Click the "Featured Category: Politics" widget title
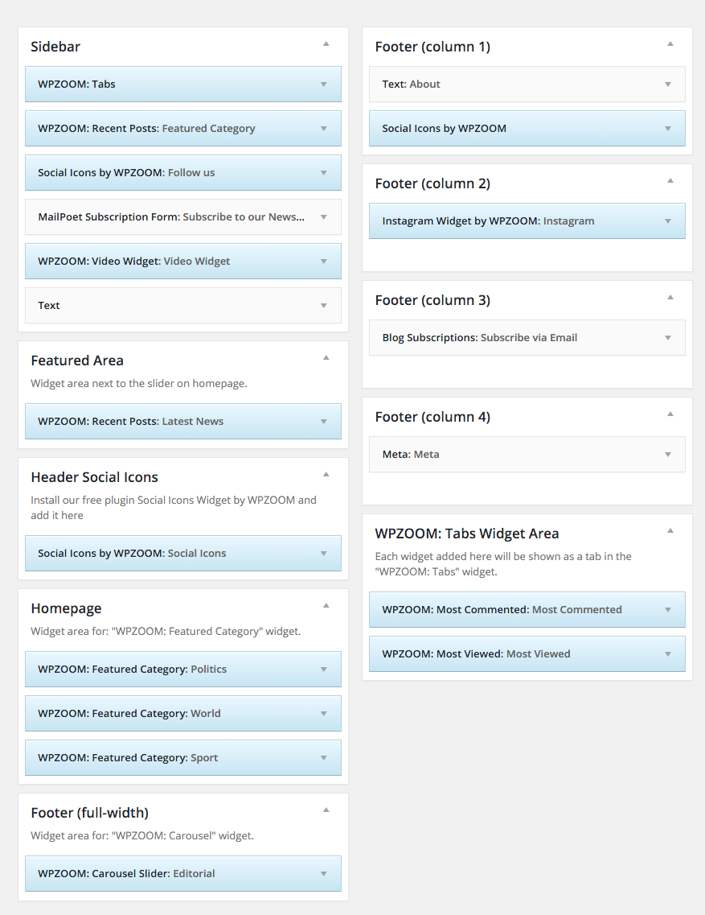This screenshot has height=915, width=705. click(133, 670)
